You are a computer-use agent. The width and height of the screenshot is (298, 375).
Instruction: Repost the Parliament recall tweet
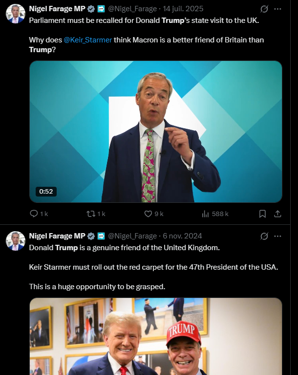coord(91,214)
